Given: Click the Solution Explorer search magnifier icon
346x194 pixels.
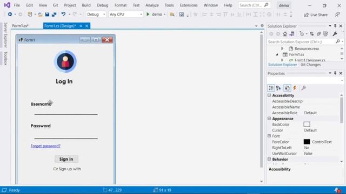Looking at the screenshot, I should (x=337, y=41).
